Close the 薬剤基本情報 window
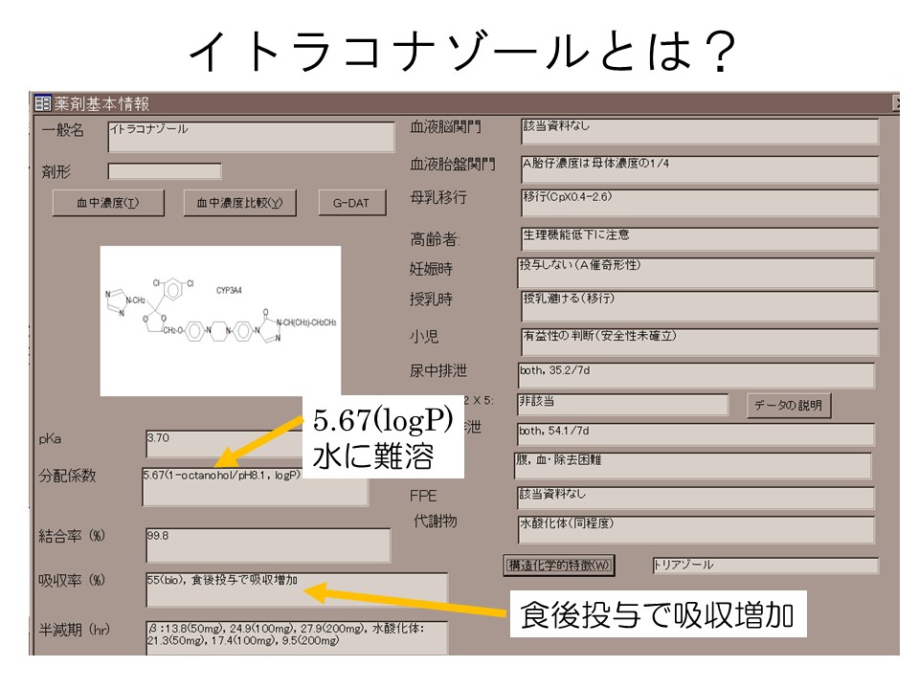 tap(896, 103)
